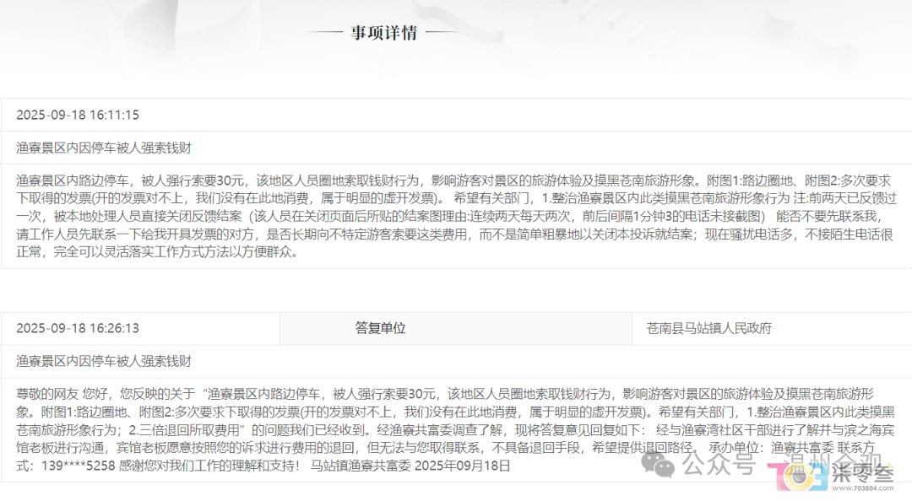The height and width of the screenshot is (501, 912).
Task: Click the 2025-09-18 16:11:15 submission timestamp
Action: click(x=78, y=115)
